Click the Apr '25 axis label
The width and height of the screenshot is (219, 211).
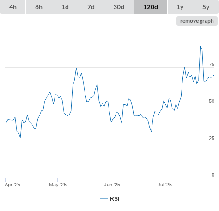pos(12,185)
